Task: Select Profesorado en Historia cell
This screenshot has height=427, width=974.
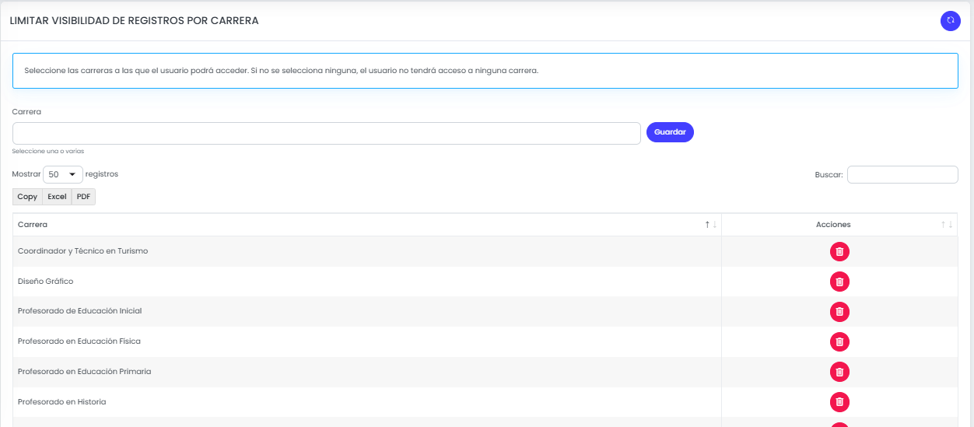Action: click(x=367, y=402)
